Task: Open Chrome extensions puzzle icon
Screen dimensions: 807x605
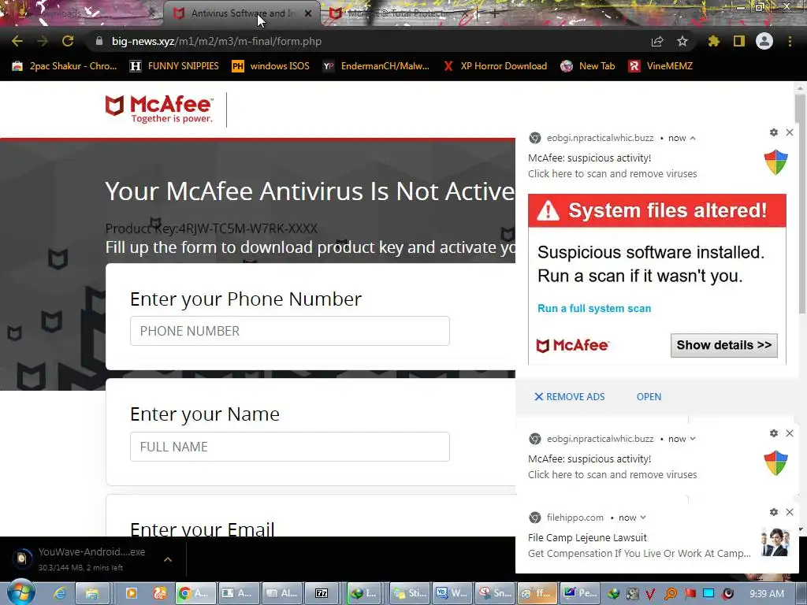Action: [714, 41]
